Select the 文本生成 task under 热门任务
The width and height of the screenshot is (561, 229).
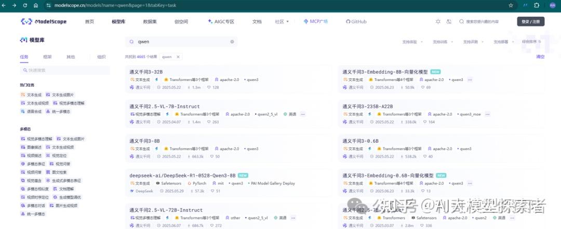click(x=31, y=95)
